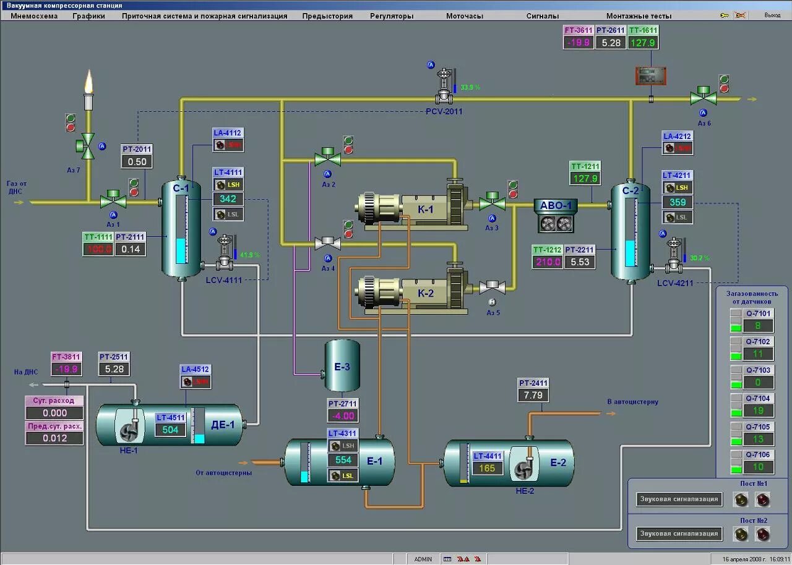Open the Мнемосхема menu
792x565 pixels.
pos(34,16)
